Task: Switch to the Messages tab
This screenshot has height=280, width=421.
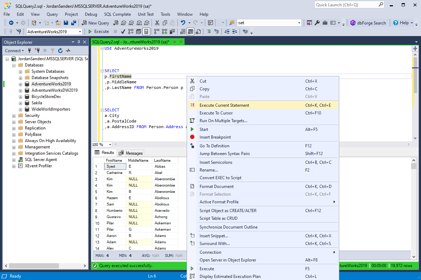Action: pyautogui.click(x=131, y=153)
